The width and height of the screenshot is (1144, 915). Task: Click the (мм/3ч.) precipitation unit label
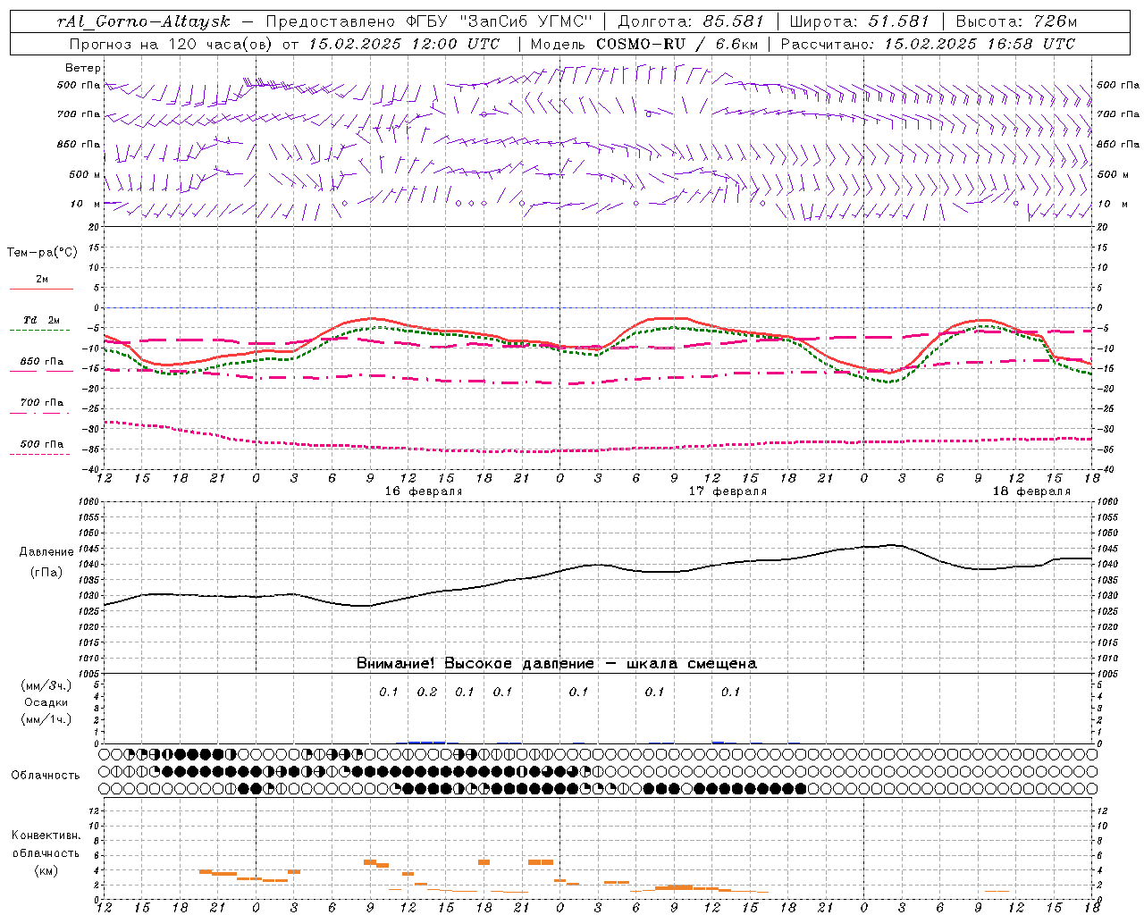pos(46,685)
